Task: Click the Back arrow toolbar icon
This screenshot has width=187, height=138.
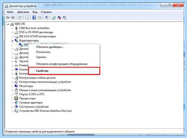Action: pos(7,18)
